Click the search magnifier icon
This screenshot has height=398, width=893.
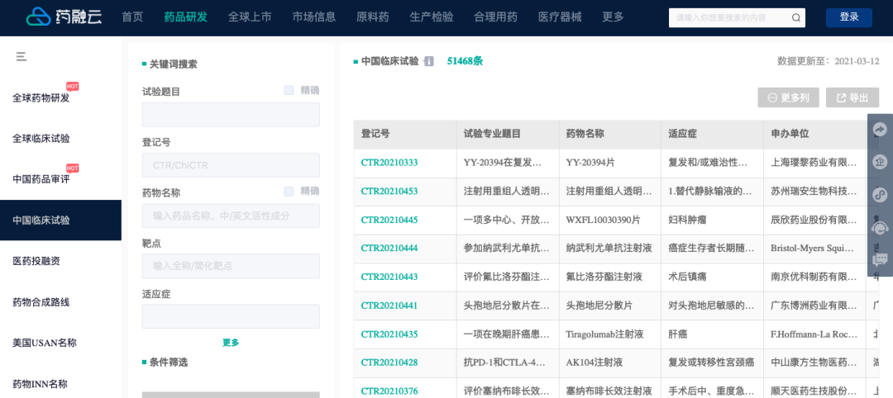tap(795, 17)
